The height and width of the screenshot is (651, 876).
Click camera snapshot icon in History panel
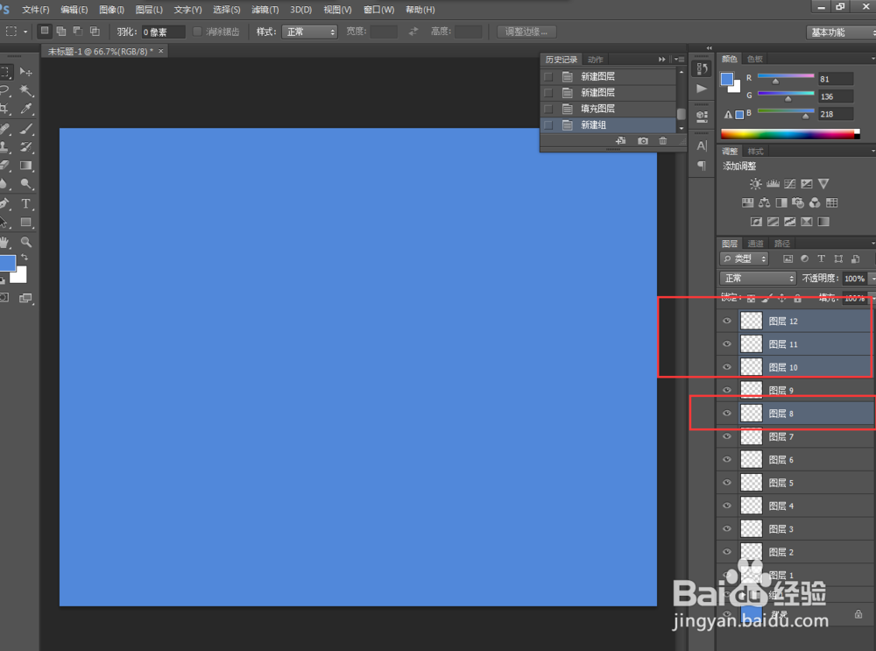[643, 141]
